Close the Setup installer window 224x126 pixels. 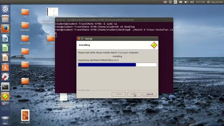(79, 39)
